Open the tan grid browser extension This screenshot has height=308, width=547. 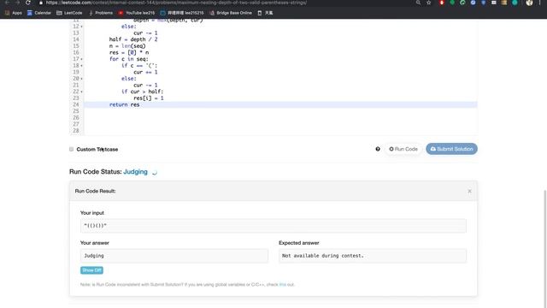tap(504, 3)
